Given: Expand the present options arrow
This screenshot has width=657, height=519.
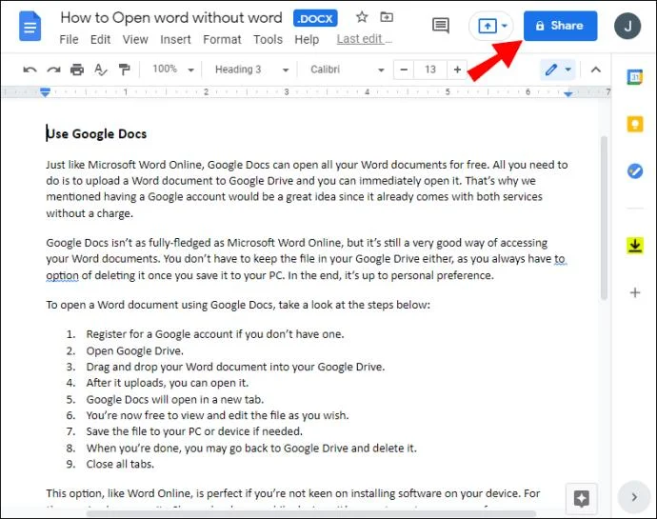Looking at the screenshot, I should coord(505,26).
